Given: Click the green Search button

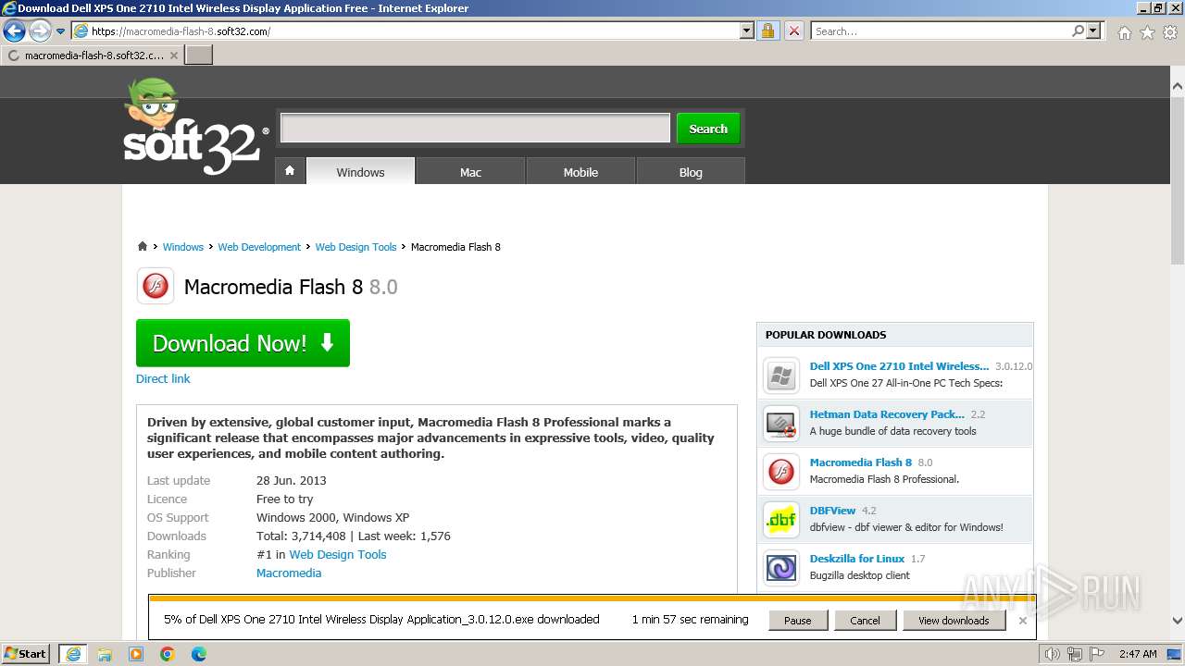Looking at the screenshot, I should 708,129.
